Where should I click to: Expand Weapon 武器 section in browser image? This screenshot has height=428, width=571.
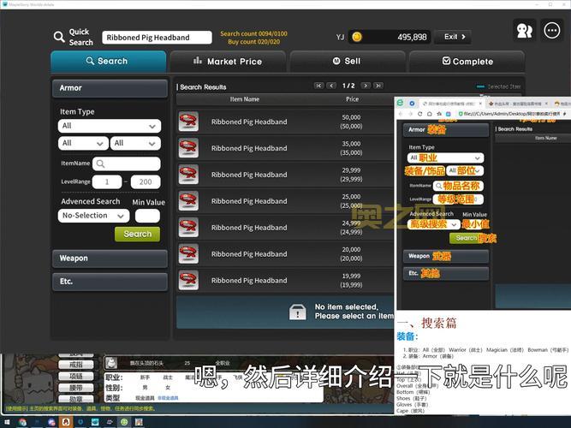(446, 256)
